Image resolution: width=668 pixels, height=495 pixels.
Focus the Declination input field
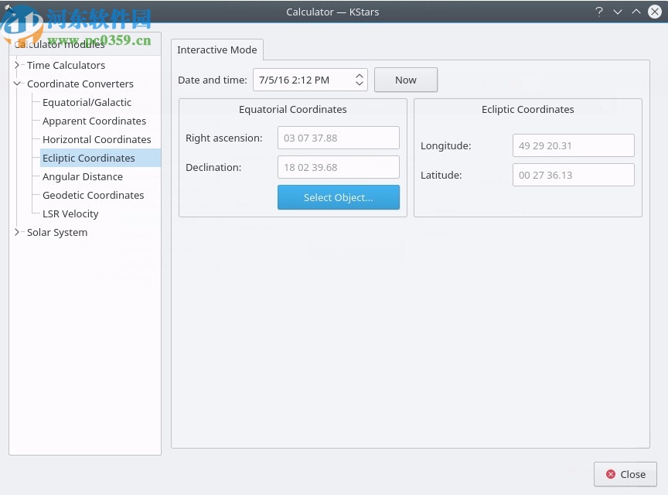pos(339,167)
